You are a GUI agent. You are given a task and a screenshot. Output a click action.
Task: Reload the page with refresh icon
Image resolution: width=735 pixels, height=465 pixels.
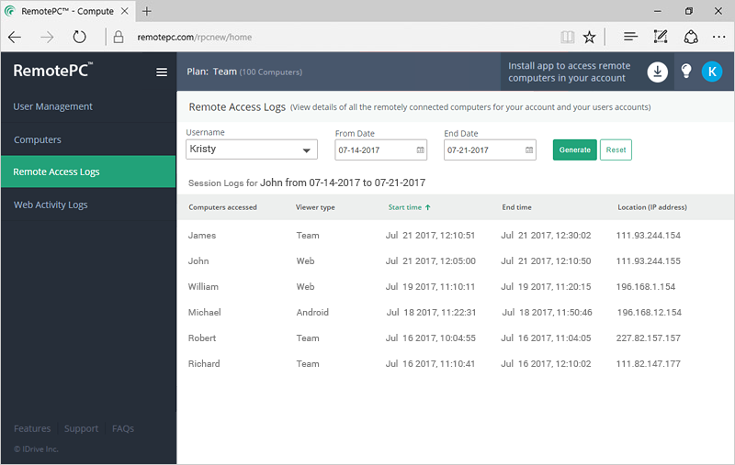tap(80, 37)
